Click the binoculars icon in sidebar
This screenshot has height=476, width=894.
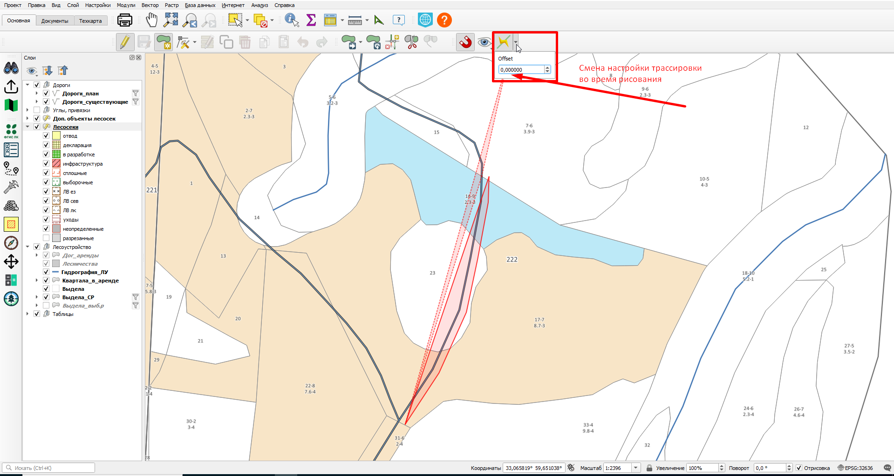tap(11, 68)
